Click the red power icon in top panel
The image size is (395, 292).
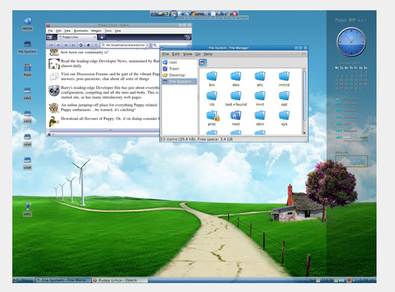[234, 14]
